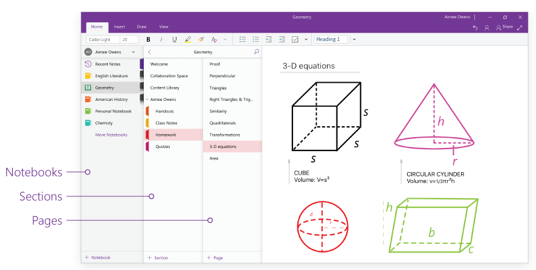
Task: Increase the indent
Action: pos(282,40)
